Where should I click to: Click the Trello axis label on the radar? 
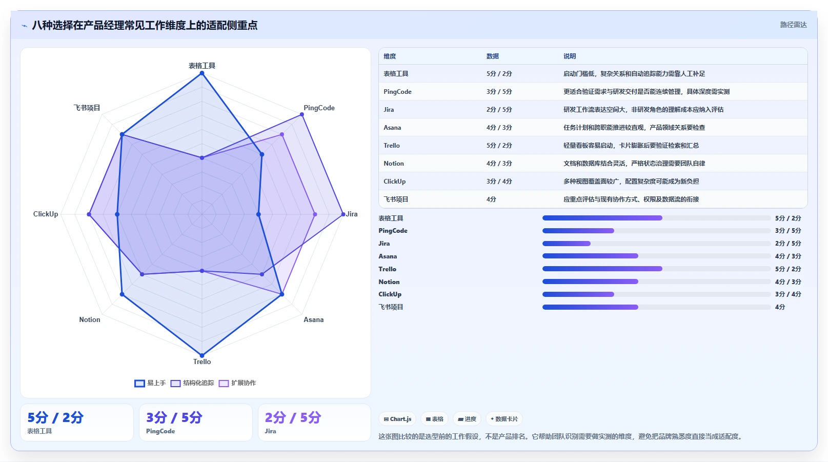[x=202, y=361]
